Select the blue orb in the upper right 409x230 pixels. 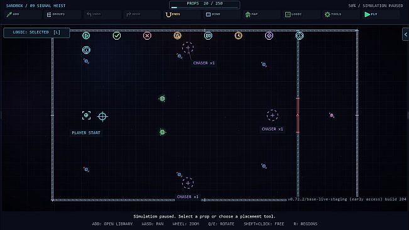(264, 64)
